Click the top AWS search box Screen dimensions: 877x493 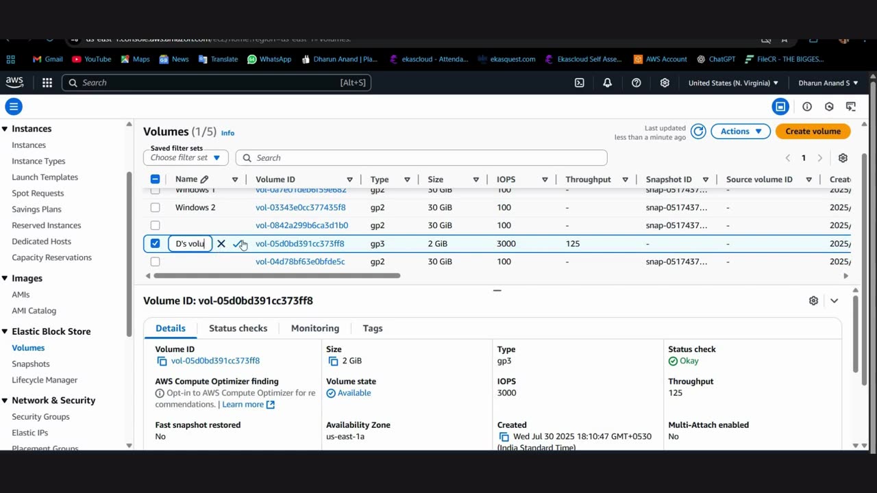click(217, 83)
